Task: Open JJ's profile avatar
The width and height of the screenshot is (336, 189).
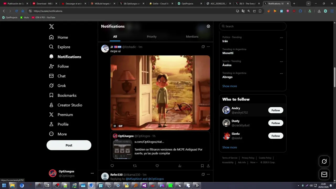Action: (x=105, y=49)
